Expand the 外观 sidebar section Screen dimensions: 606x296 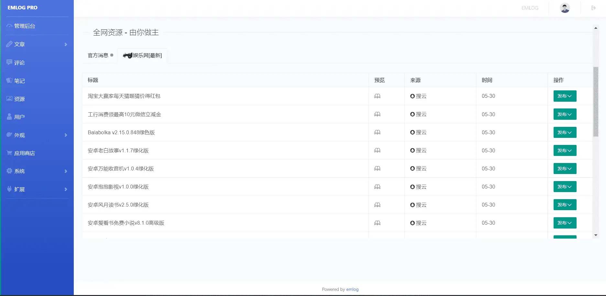pos(37,135)
